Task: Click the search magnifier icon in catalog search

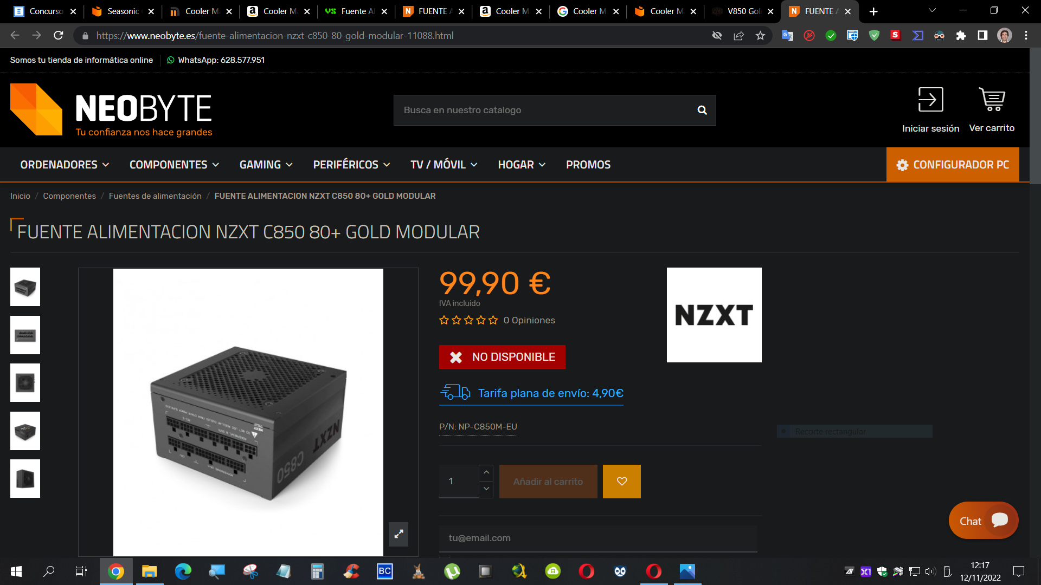Action: point(702,110)
